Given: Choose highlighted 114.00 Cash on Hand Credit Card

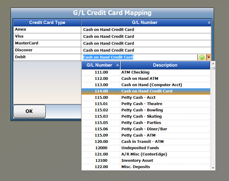Looking at the screenshot, I should pyautogui.click(x=146, y=91).
